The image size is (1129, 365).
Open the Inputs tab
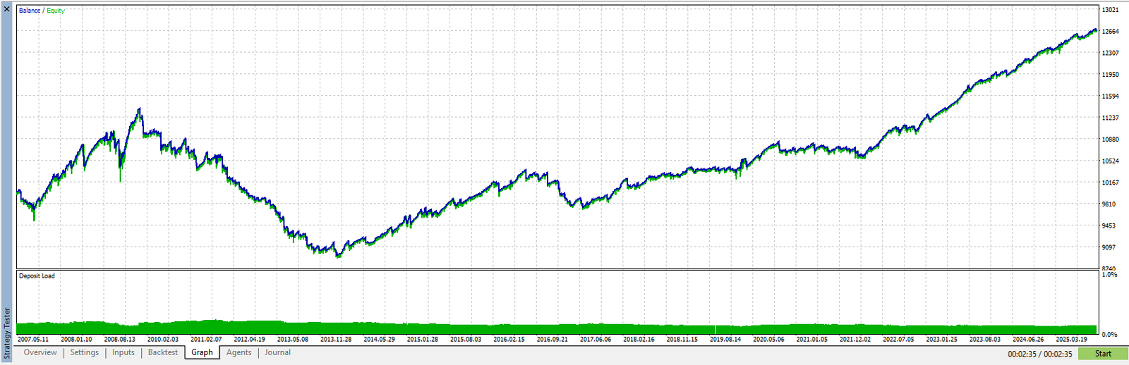(123, 352)
